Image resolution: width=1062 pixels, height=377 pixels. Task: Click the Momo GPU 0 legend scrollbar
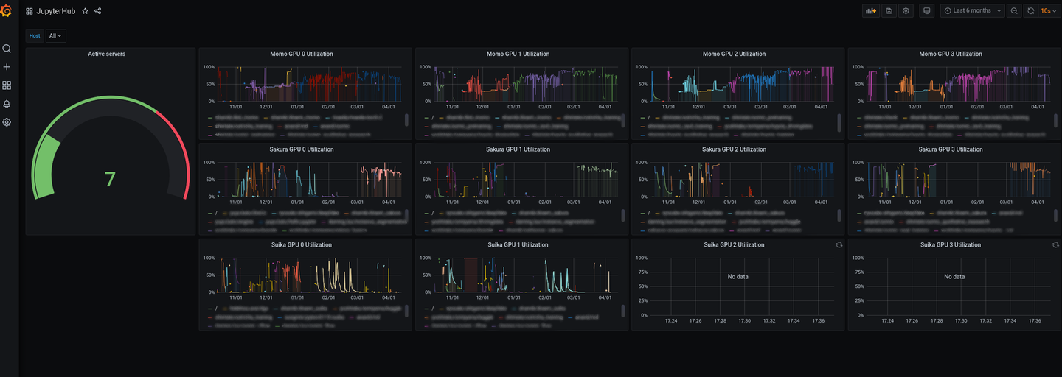click(x=406, y=120)
